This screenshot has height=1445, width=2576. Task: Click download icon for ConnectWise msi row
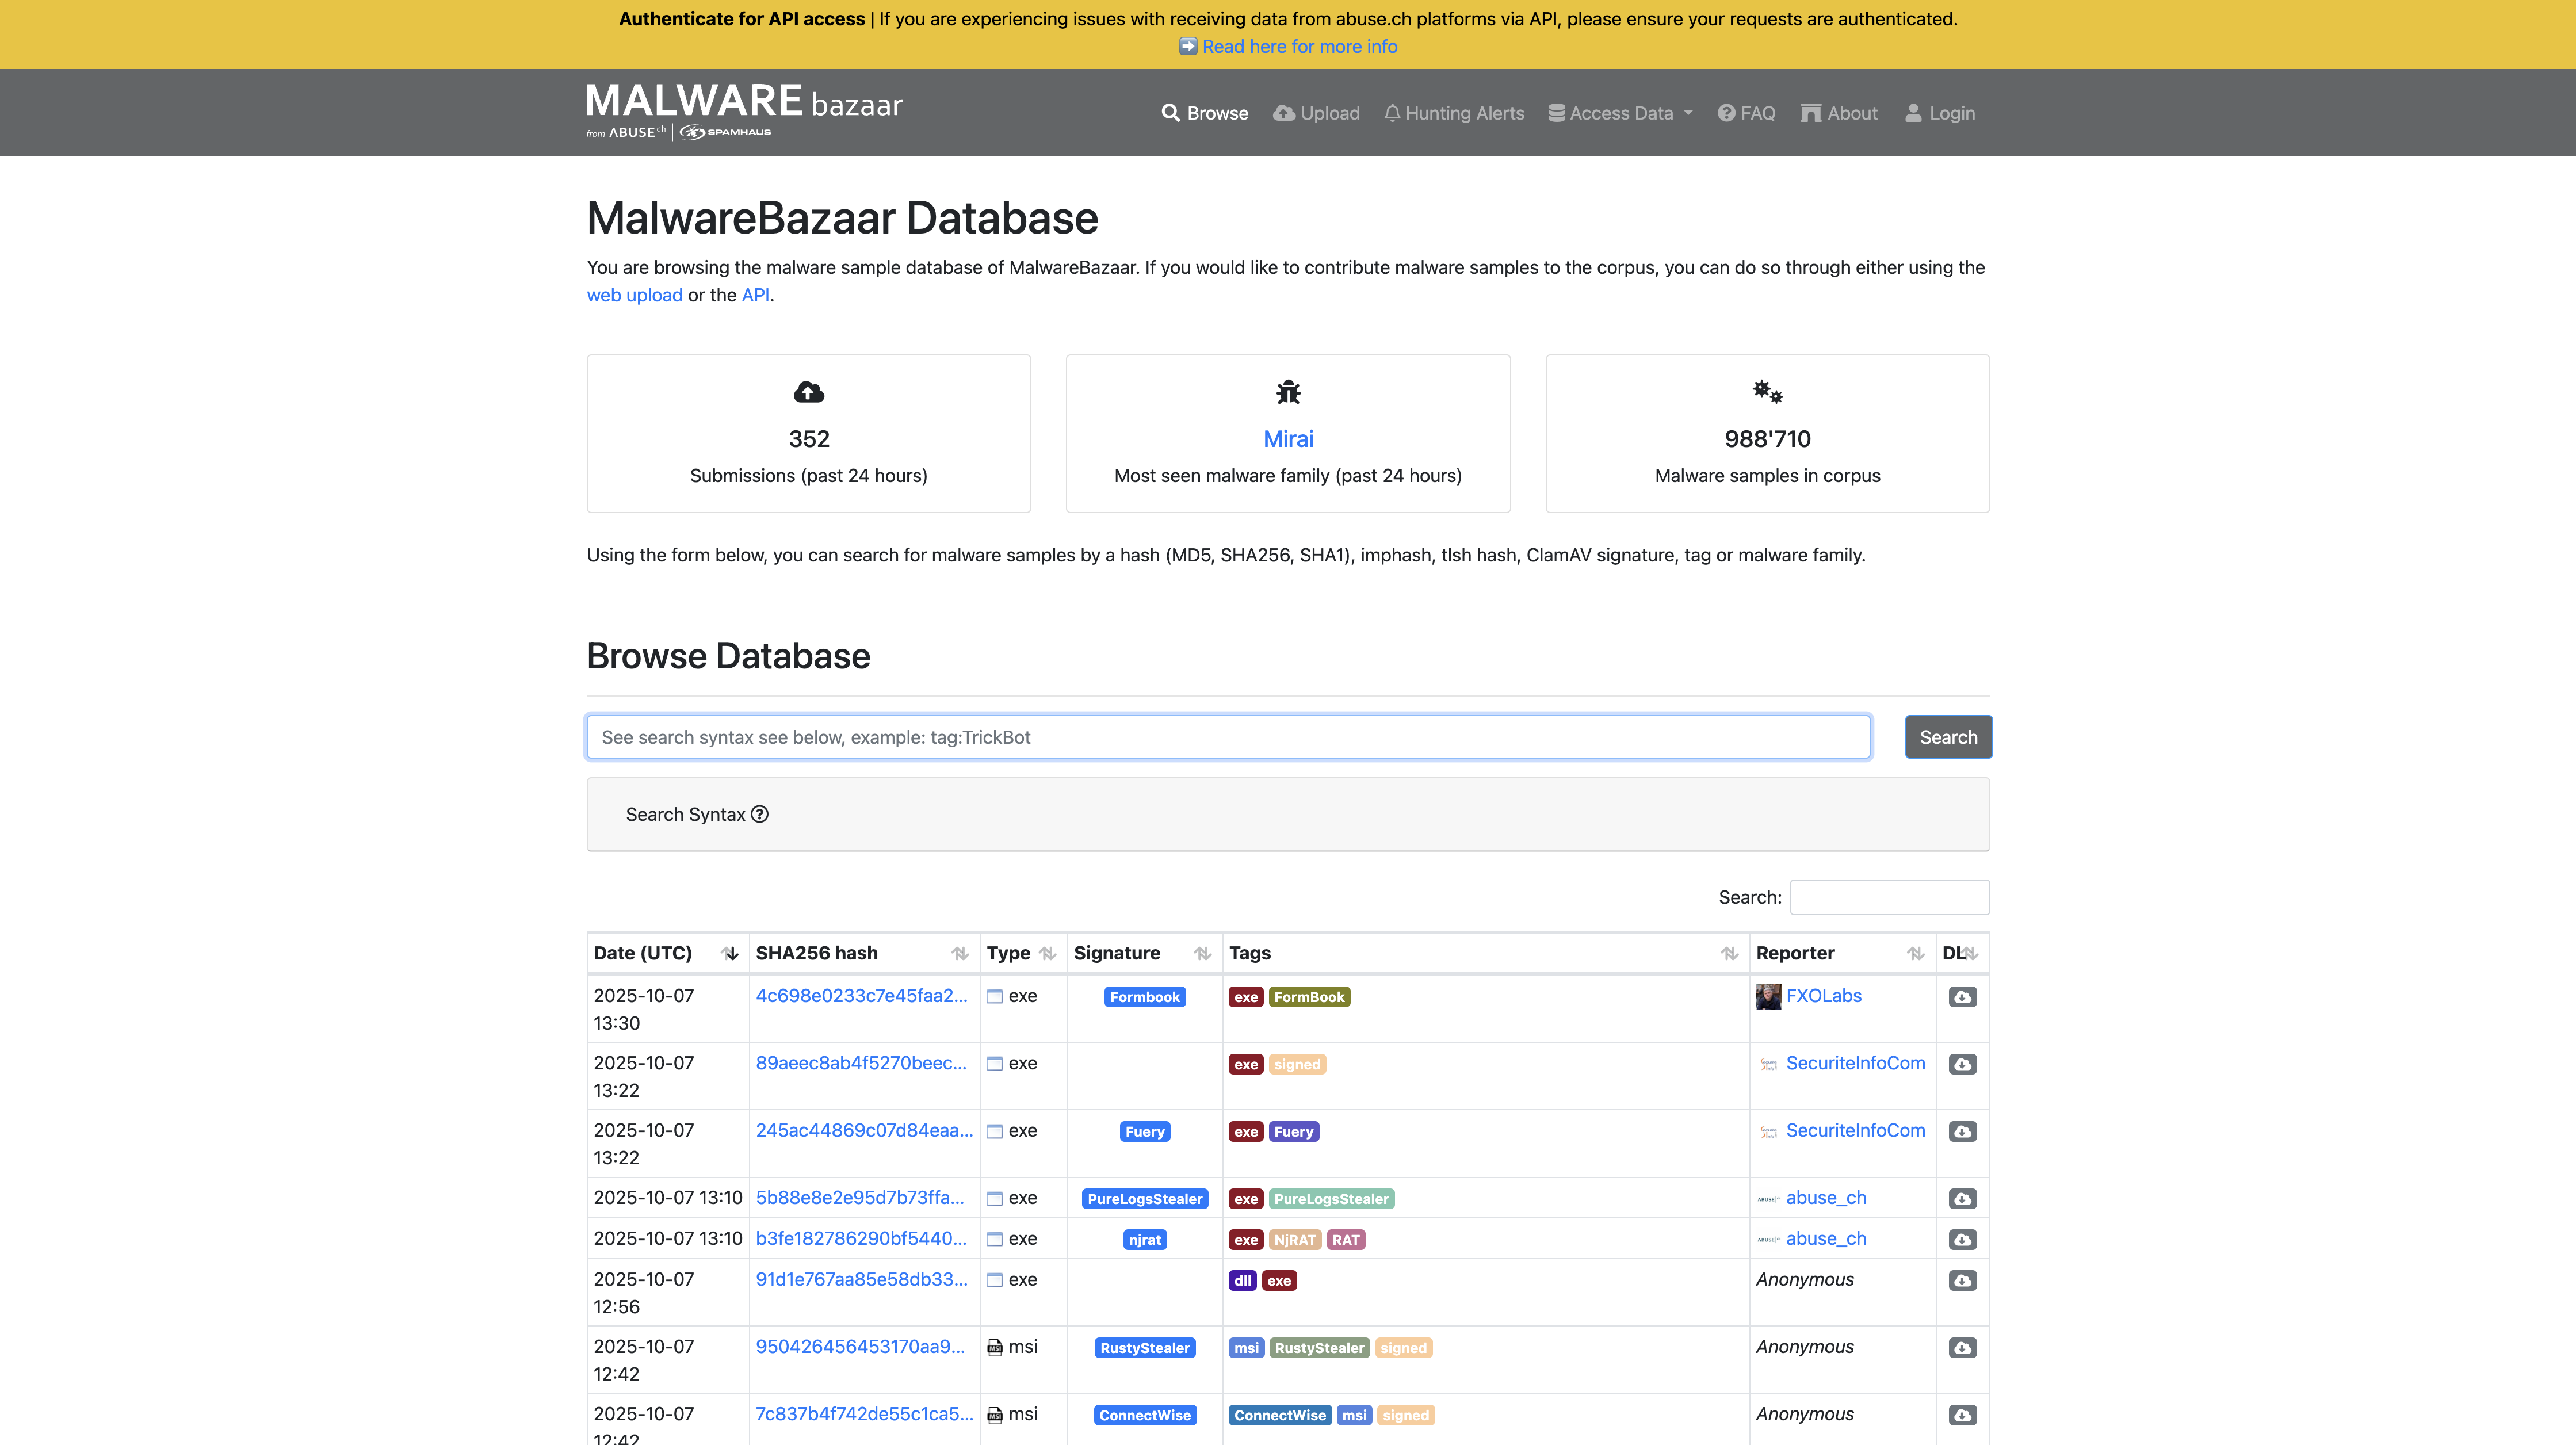click(1962, 1415)
